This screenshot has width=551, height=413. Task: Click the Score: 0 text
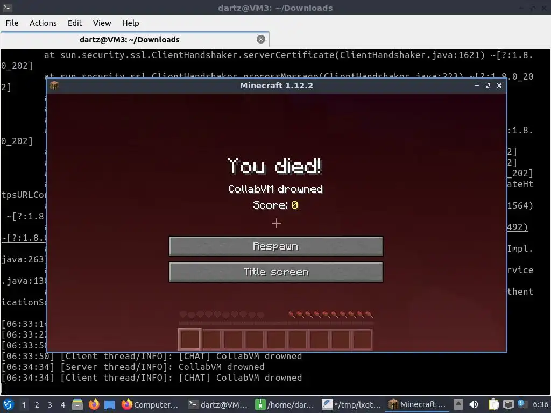(275, 205)
